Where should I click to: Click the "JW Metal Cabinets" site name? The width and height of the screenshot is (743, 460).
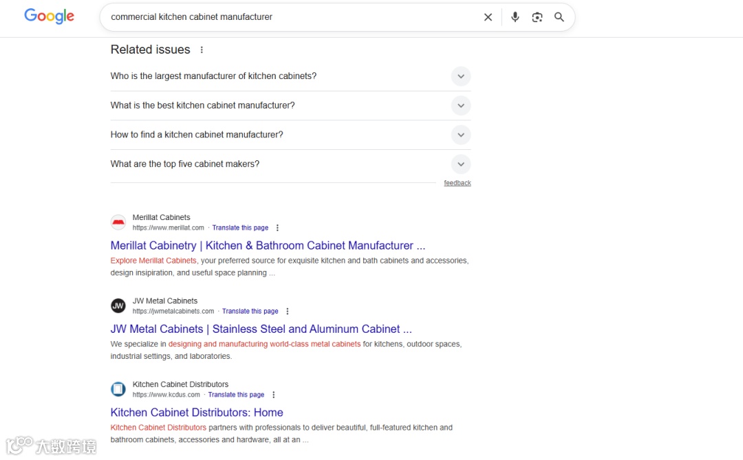click(165, 301)
